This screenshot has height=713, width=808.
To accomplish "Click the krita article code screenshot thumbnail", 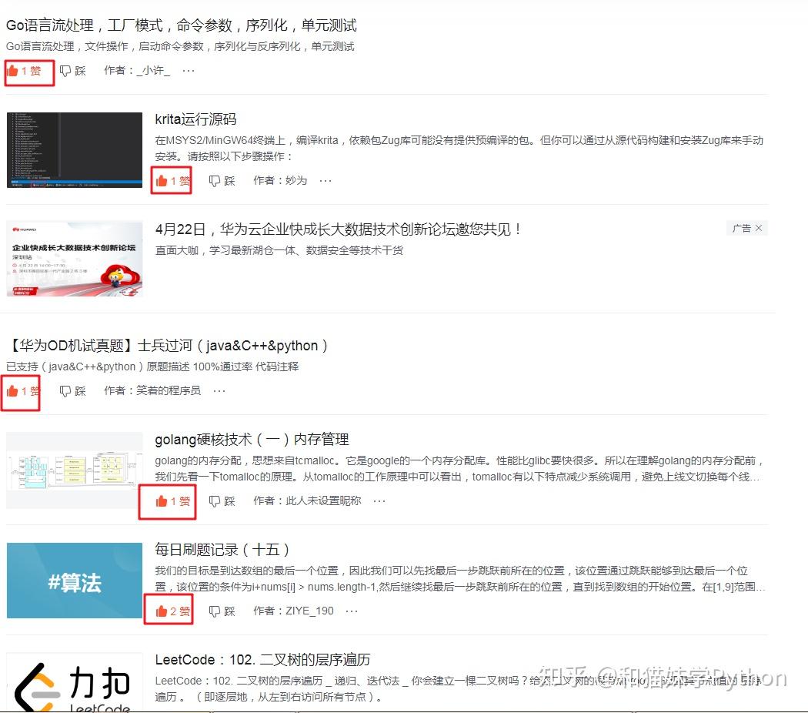I will click(74, 149).
